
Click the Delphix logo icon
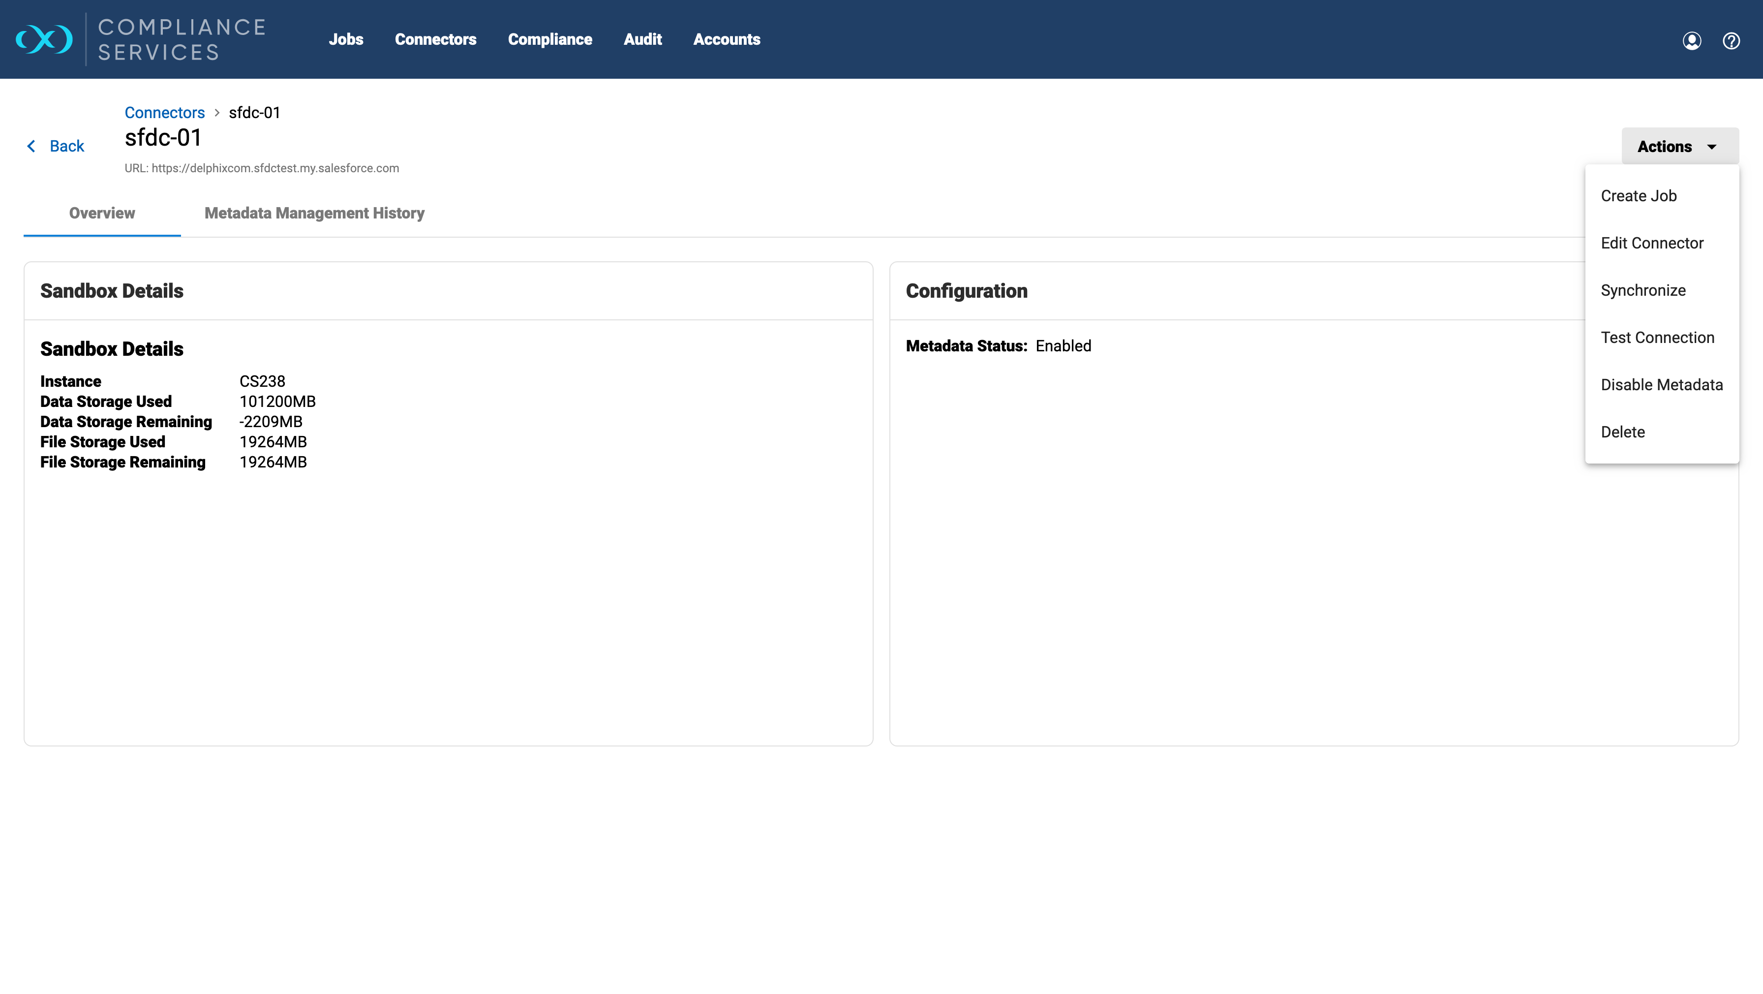coord(44,39)
